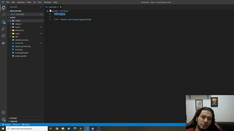234x131 pixels.
Task: Open the Edit menu
Action: [x=13, y=2]
